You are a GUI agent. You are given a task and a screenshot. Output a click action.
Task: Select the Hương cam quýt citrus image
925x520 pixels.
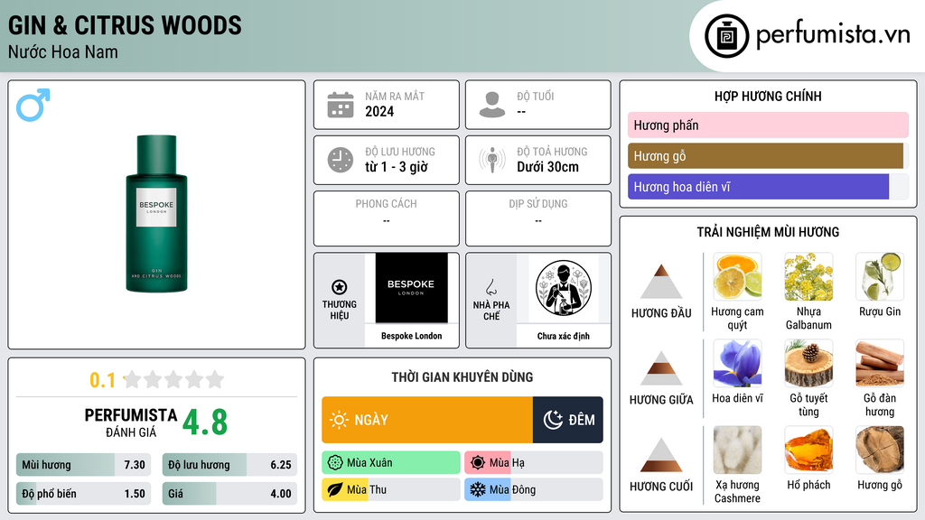tap(737, 277)
